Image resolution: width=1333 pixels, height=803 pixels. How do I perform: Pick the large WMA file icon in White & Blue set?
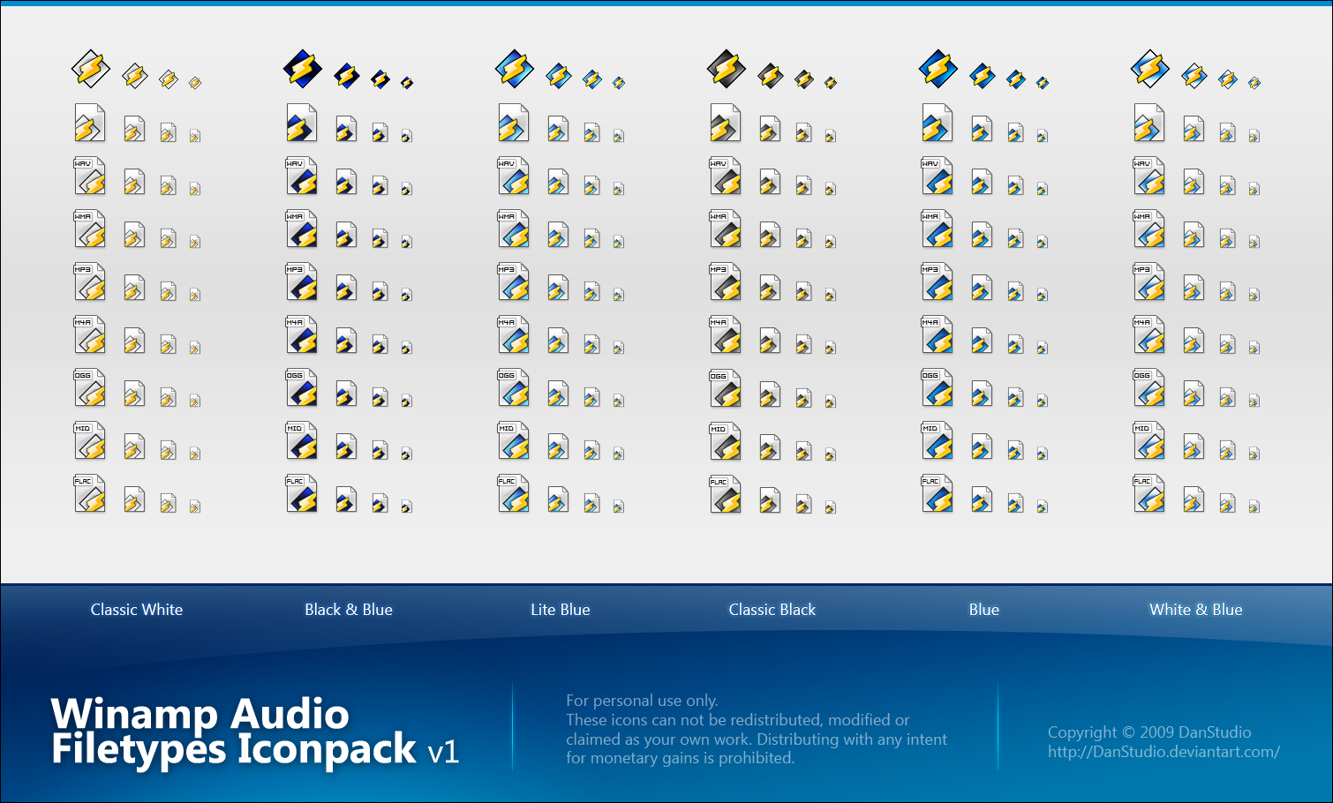pos(1149,229)
